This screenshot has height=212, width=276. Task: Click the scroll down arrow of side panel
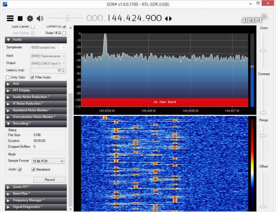70,209
